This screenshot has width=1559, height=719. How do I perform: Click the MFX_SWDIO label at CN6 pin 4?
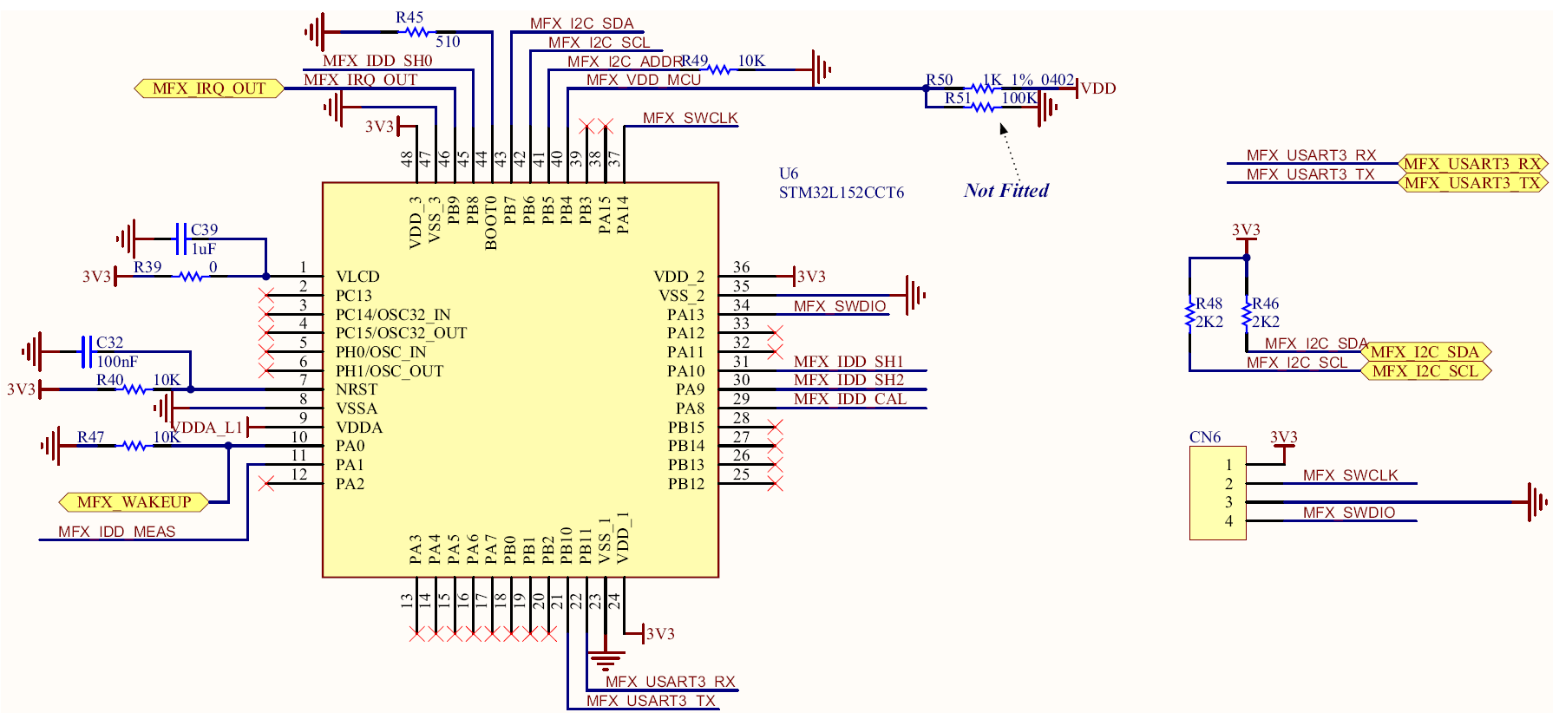[1349, 513]
